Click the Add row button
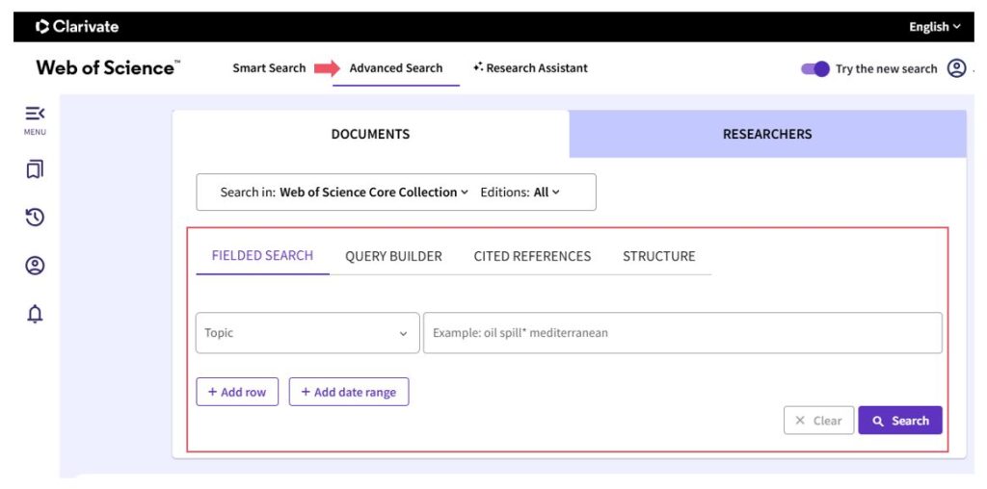Screen dimensions: 987x489 point(237,392)
